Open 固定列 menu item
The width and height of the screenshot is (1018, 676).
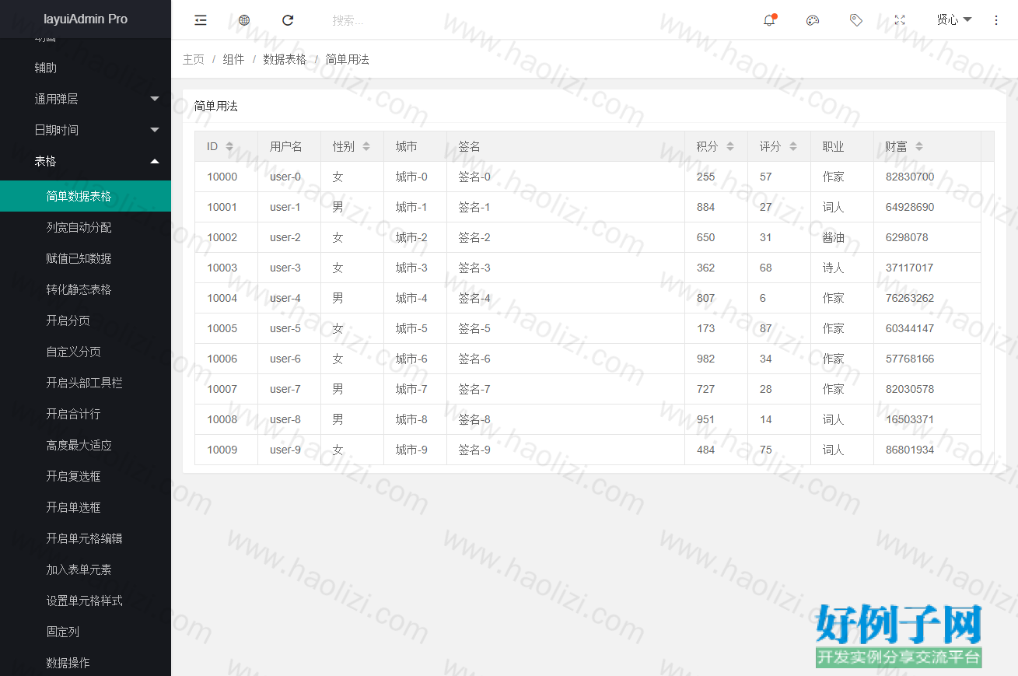click(86, 632)
